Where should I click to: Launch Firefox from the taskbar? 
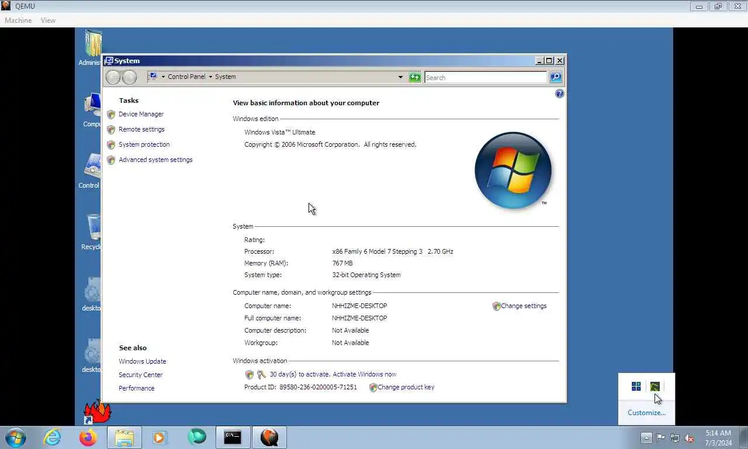pyautogui.click(x=88, y=437)
